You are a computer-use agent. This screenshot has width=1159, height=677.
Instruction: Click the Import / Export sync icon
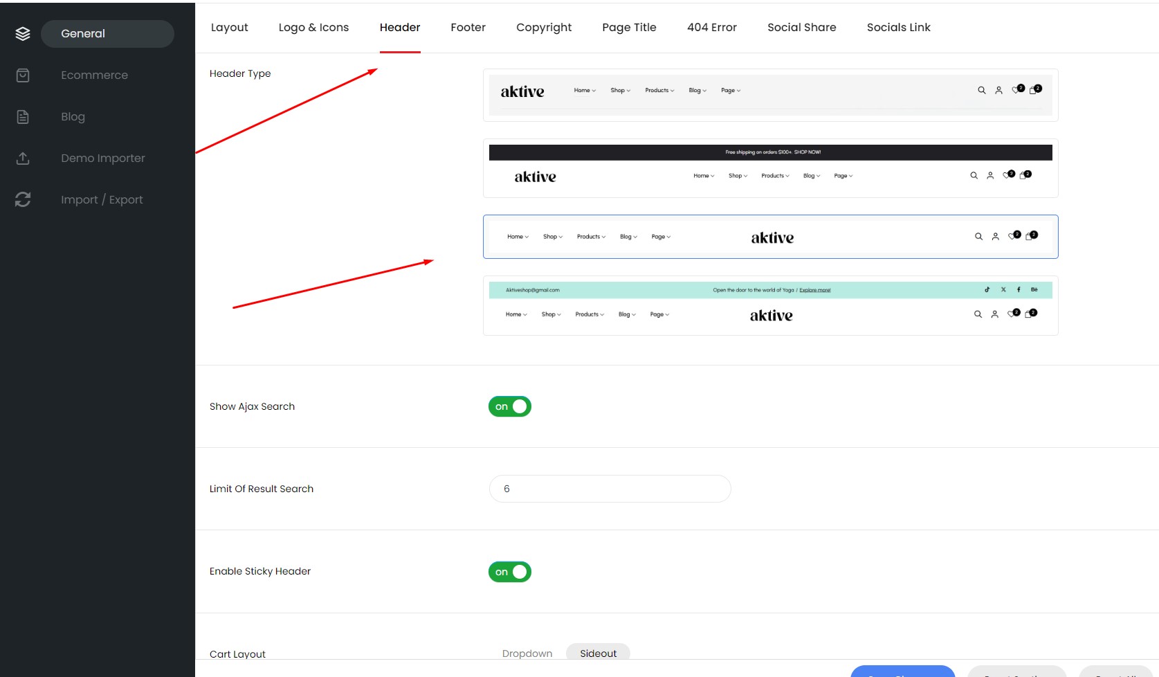pos(23,200)
